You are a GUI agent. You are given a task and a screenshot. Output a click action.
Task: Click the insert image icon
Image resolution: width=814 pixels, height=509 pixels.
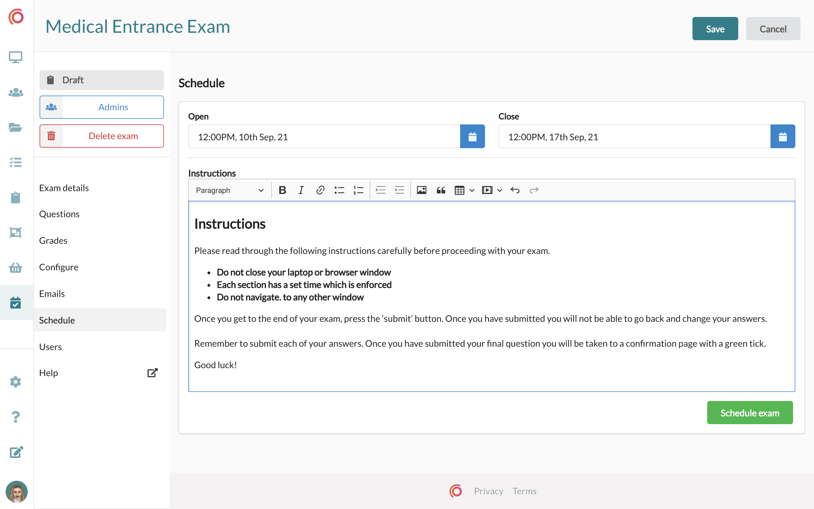(421, 190)
